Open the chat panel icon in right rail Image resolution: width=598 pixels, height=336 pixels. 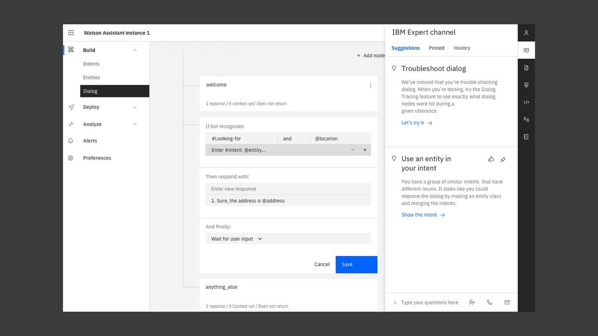tap(526, 50)
